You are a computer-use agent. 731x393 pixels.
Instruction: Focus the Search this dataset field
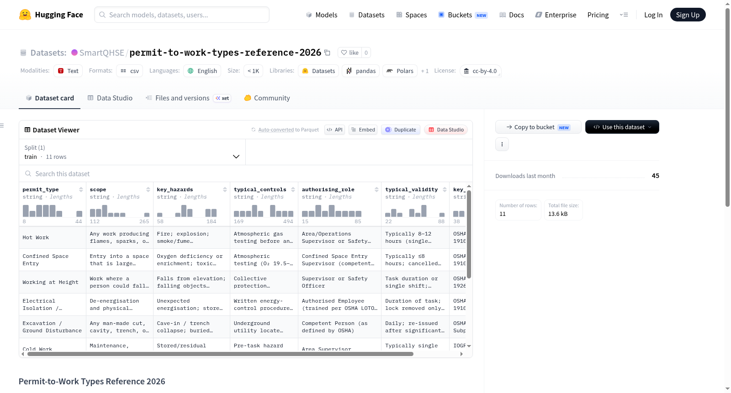pyautogui.click(x=246, y=173)
